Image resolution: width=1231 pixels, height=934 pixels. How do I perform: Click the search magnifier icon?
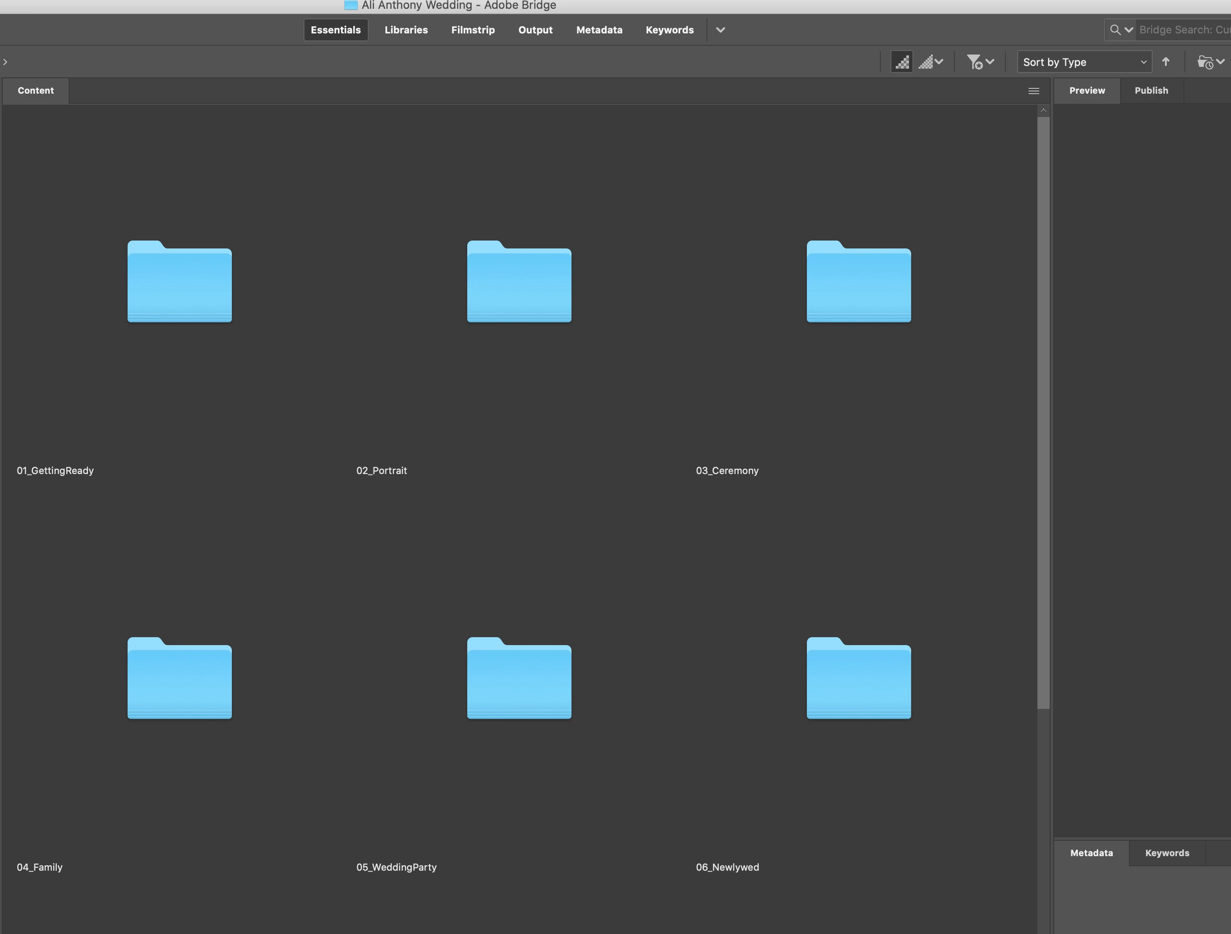click(1115, 30)
